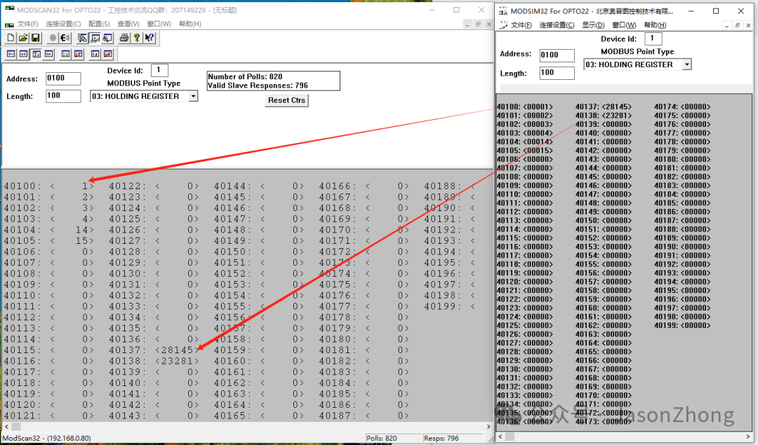Image resolution: width=758 pixels, height=445 pixels.
Task: Open the 显示(D) menu in MODSIM32
Action: pos(593,24)
